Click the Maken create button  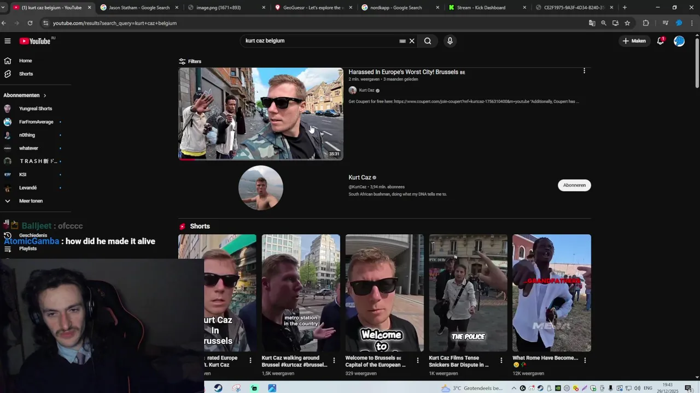pos(634,41)
